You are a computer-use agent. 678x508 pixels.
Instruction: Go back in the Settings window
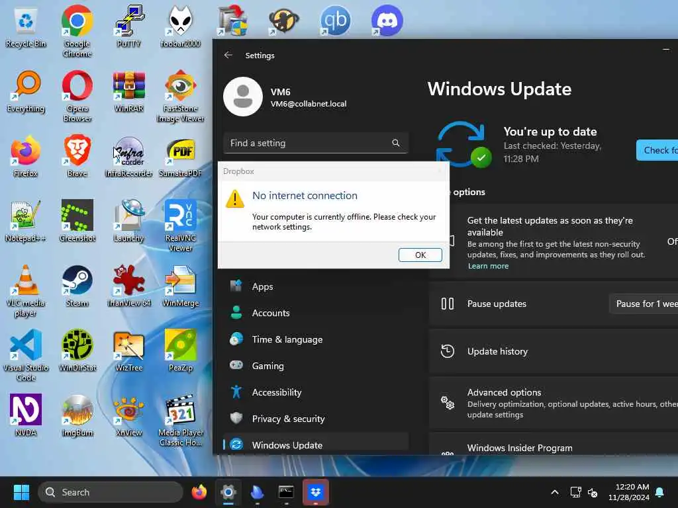coord(228,55)
